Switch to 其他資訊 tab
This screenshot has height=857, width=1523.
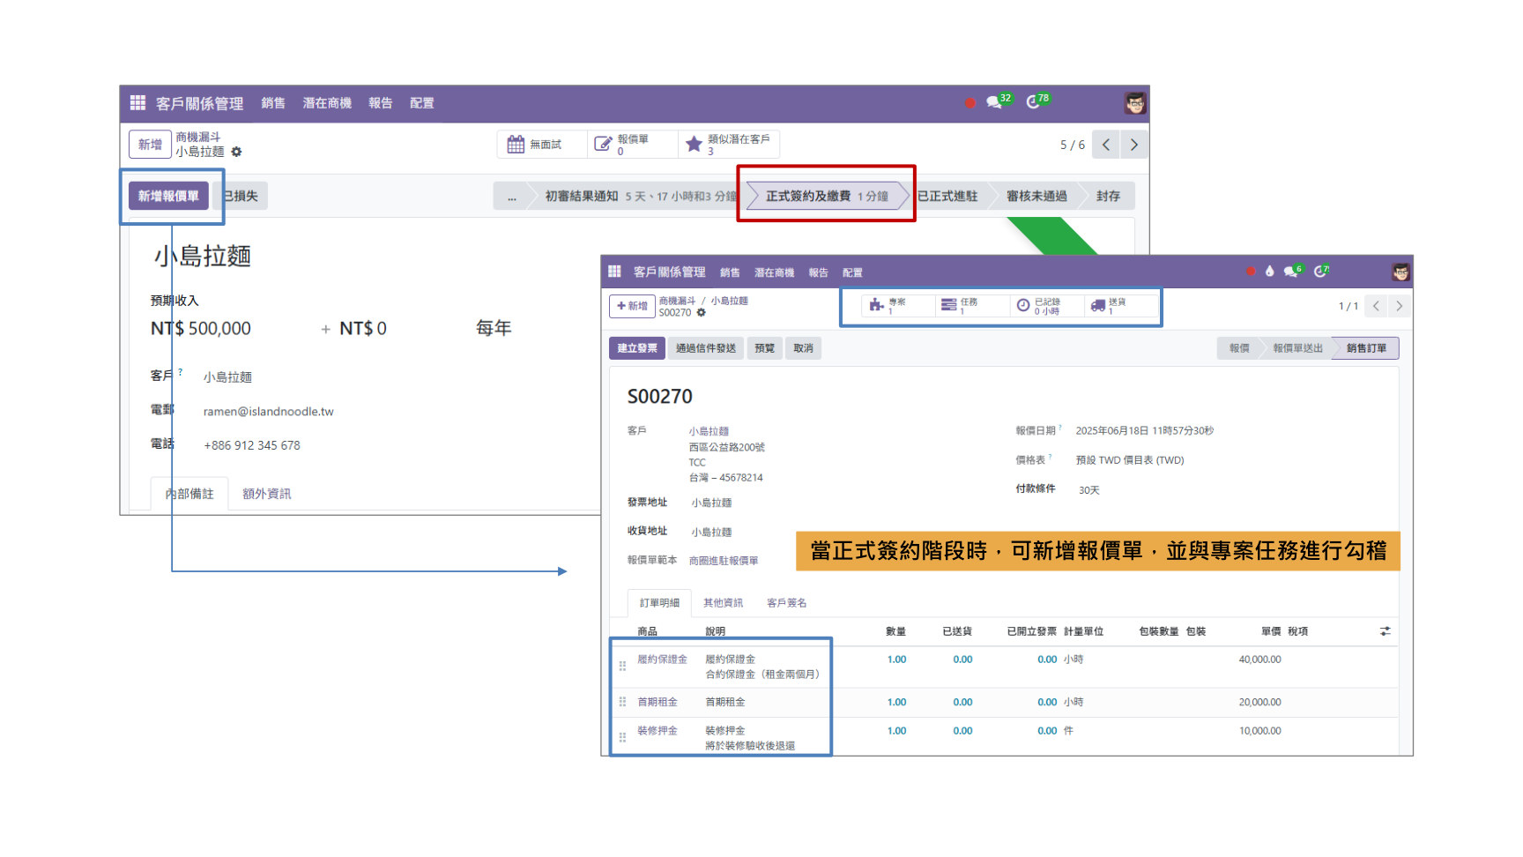(723, 603)
